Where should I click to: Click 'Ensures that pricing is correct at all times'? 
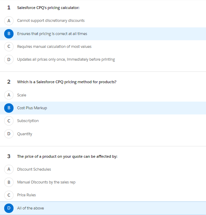pyautogui.click(x=52, y=34)
